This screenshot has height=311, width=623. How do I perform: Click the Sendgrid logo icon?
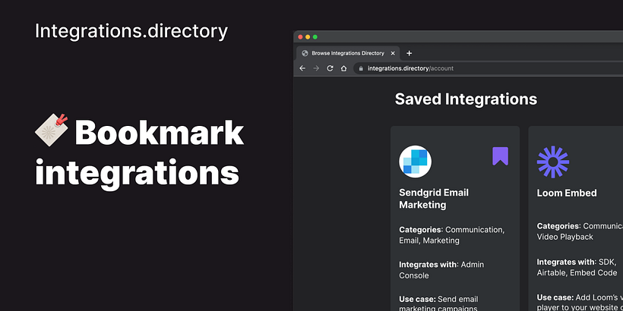click(415, 162)
